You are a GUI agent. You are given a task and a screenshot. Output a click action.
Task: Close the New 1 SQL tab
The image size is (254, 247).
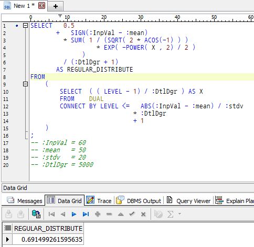coord(41,6)
